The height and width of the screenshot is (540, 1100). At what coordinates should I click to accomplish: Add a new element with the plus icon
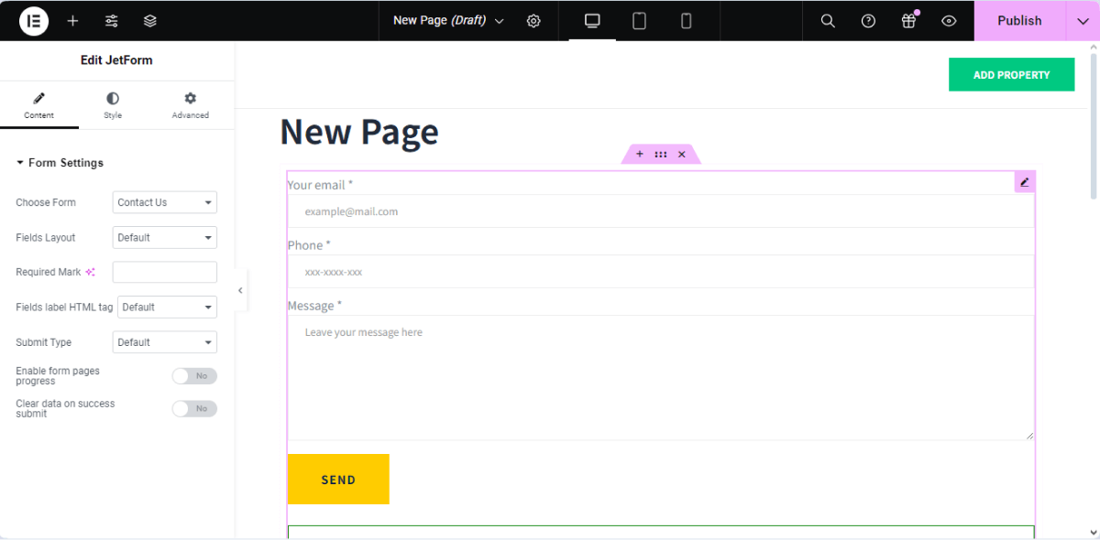pos(72,20)
